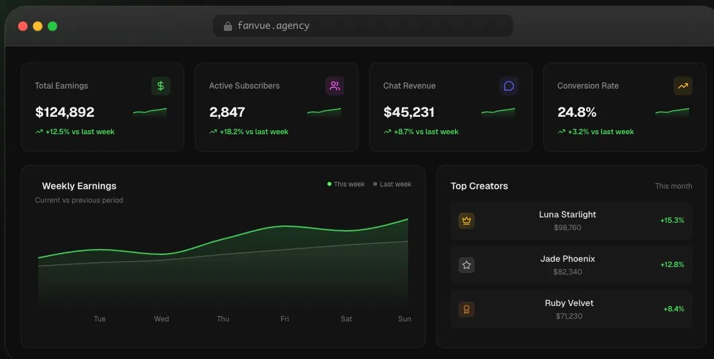Open the Luna Starlight creator row
The height and width of the screenshot is (359, 714).
pyautogui.click(x=571, y=221)
